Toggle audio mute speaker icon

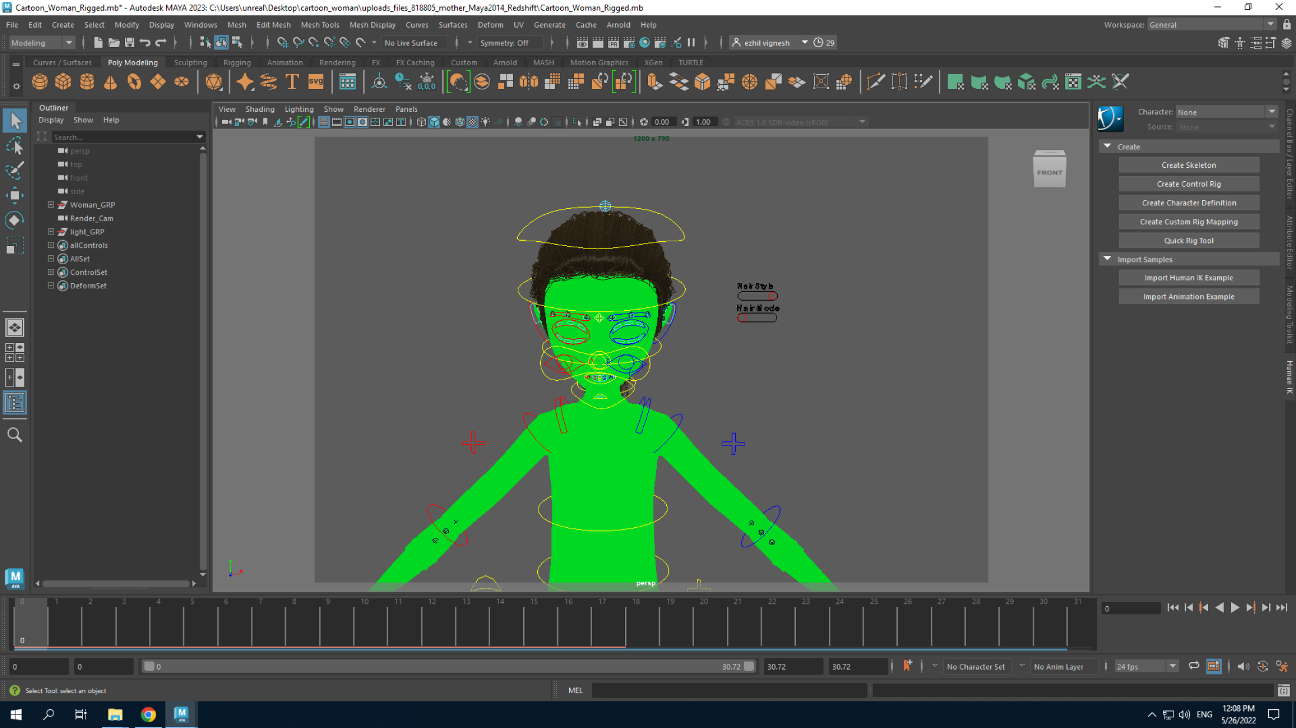pos(1243,666)
